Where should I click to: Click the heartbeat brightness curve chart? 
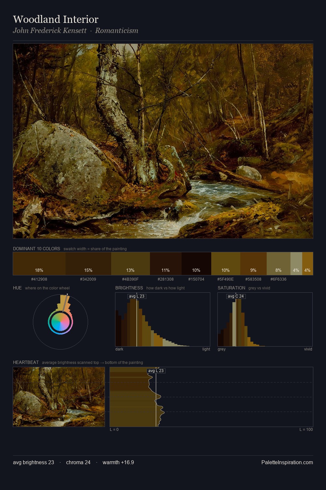(x=211, y=397)
